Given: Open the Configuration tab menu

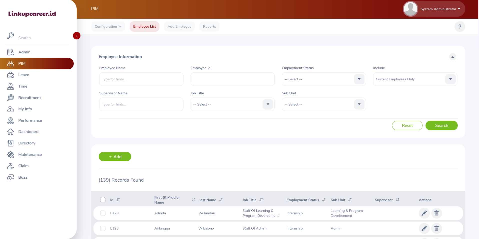Looking at the screenshot, I should (x=108, y=26).
